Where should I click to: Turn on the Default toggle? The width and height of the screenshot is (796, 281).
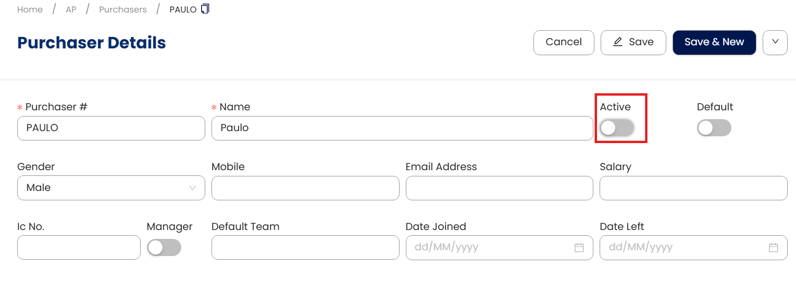[x=714, y=128]
